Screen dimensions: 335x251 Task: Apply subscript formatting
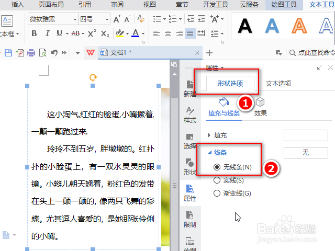pos(105,33)
